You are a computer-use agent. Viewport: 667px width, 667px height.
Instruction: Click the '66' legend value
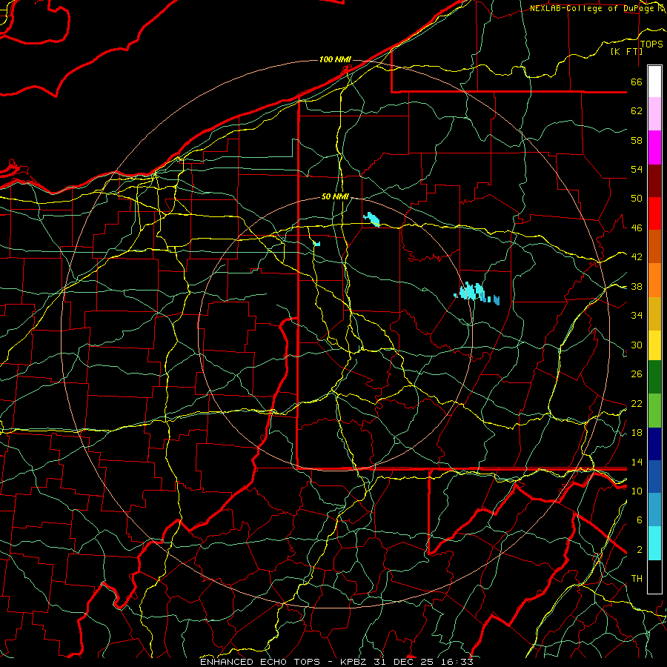pos(637,82)
